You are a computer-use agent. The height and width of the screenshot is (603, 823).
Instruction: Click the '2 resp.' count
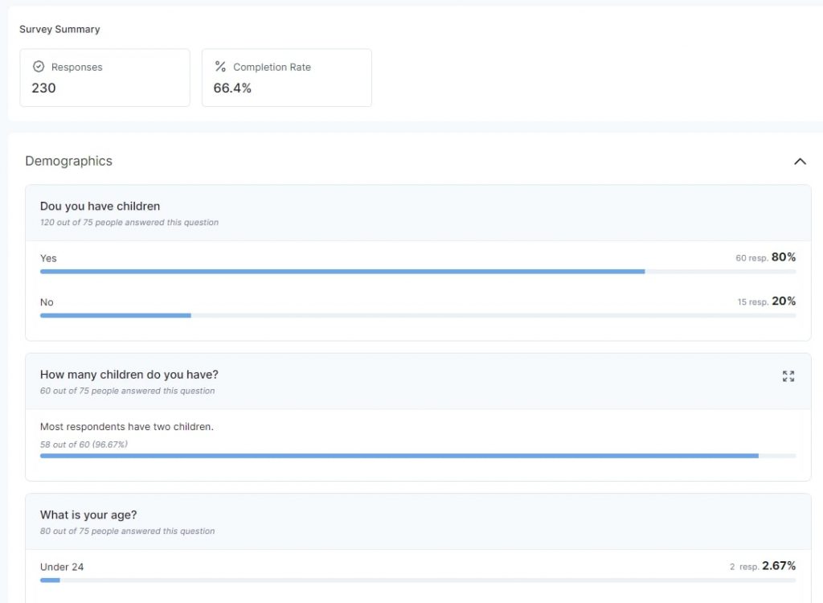coord(744,567)
